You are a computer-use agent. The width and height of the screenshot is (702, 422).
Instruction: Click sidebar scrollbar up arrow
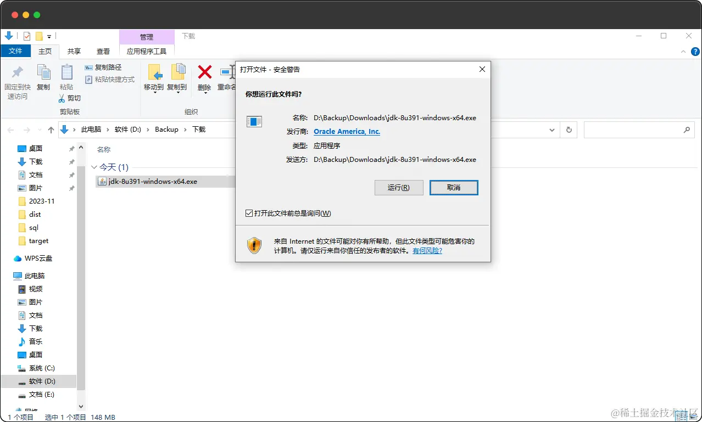click(x=81, y=147)
